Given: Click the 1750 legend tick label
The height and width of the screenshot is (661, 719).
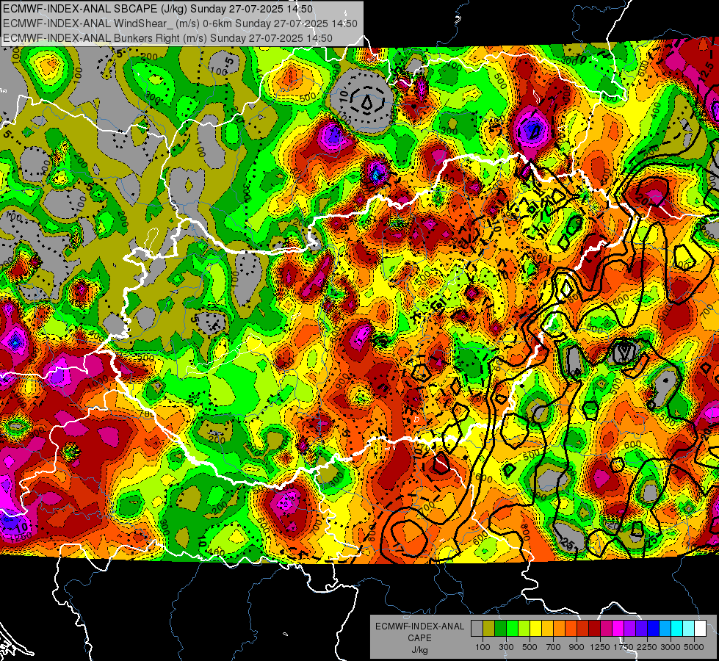Looking at the screenshot, I should (x=624, y=647).
